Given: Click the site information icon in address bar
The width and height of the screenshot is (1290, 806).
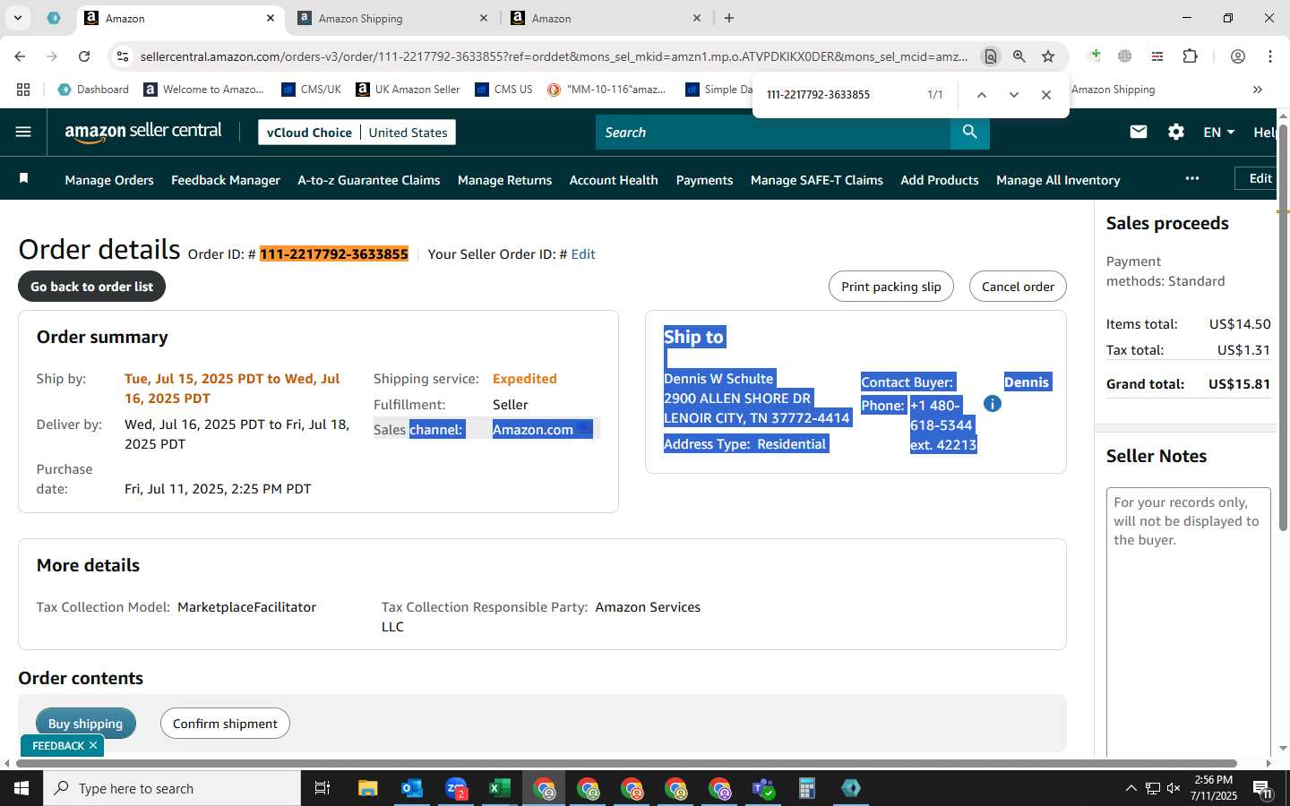Looking at the screenshot, I should [x=123, y=56].
